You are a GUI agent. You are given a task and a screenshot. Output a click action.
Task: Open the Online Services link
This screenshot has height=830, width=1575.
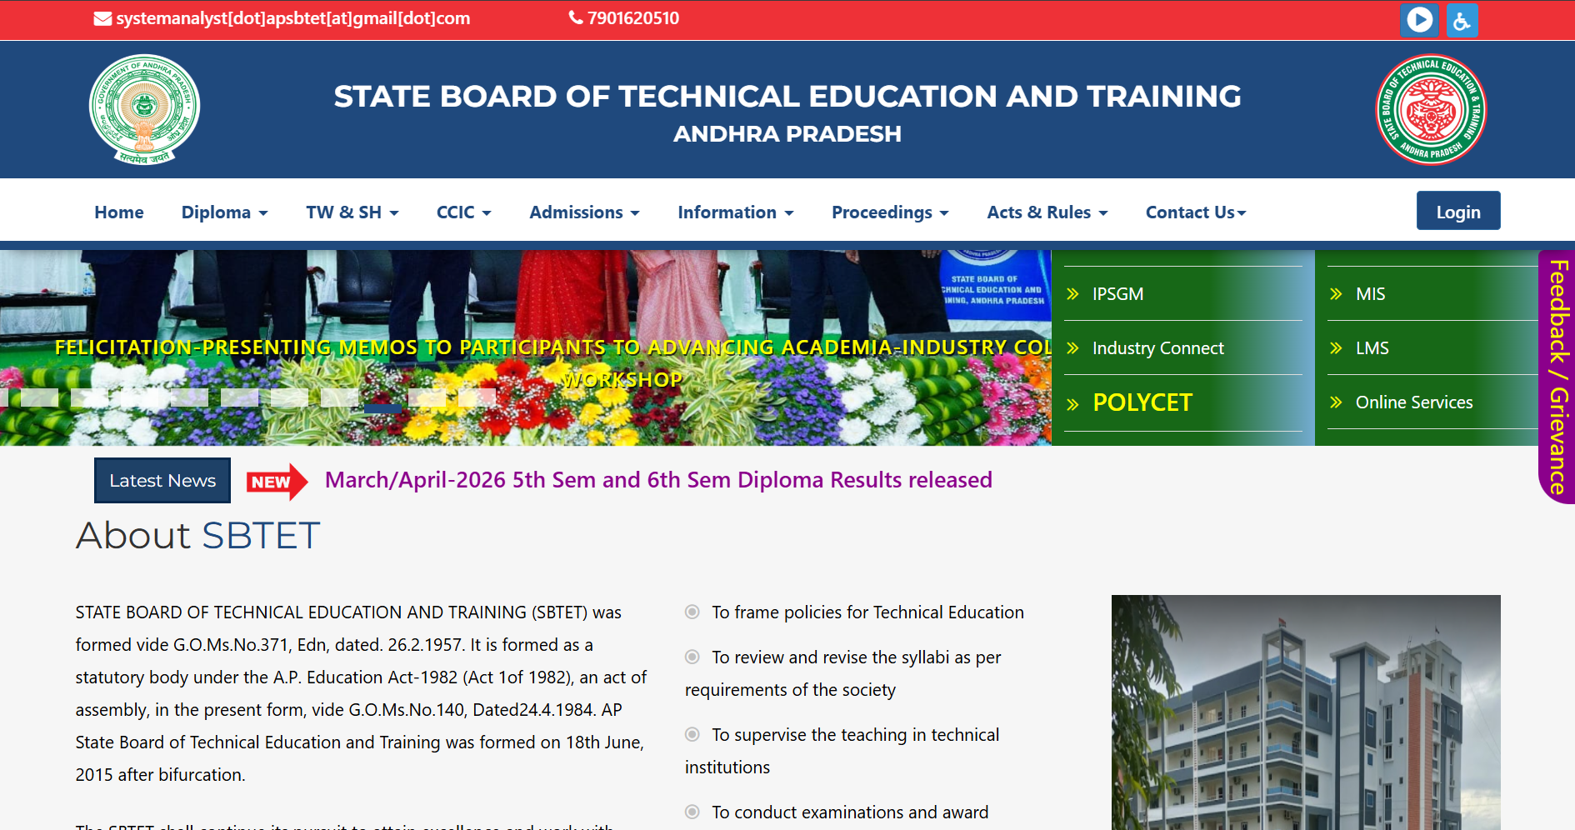coord(1414,402)
